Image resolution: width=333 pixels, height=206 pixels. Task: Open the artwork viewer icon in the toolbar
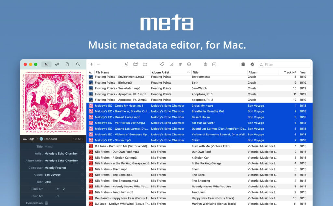pos(214,64)
